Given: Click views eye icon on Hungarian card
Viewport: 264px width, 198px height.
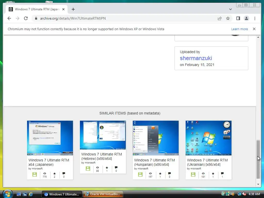Looking at the screenshot, I should (150, 174).
